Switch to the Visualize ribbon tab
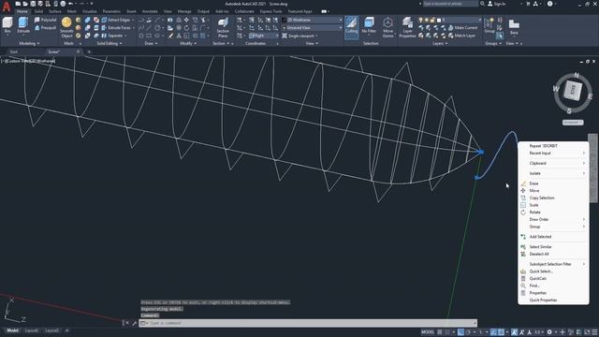The image size is (599, 337). point(90,11)
